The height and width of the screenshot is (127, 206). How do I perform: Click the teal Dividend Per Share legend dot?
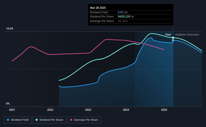click(x=37, y=120)
